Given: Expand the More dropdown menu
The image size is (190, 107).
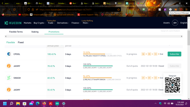Looking at the screenshot, I should click(x=86, y=23).
